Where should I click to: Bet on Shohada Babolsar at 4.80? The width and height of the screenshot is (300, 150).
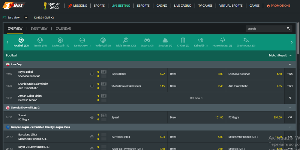click(255, 74)
